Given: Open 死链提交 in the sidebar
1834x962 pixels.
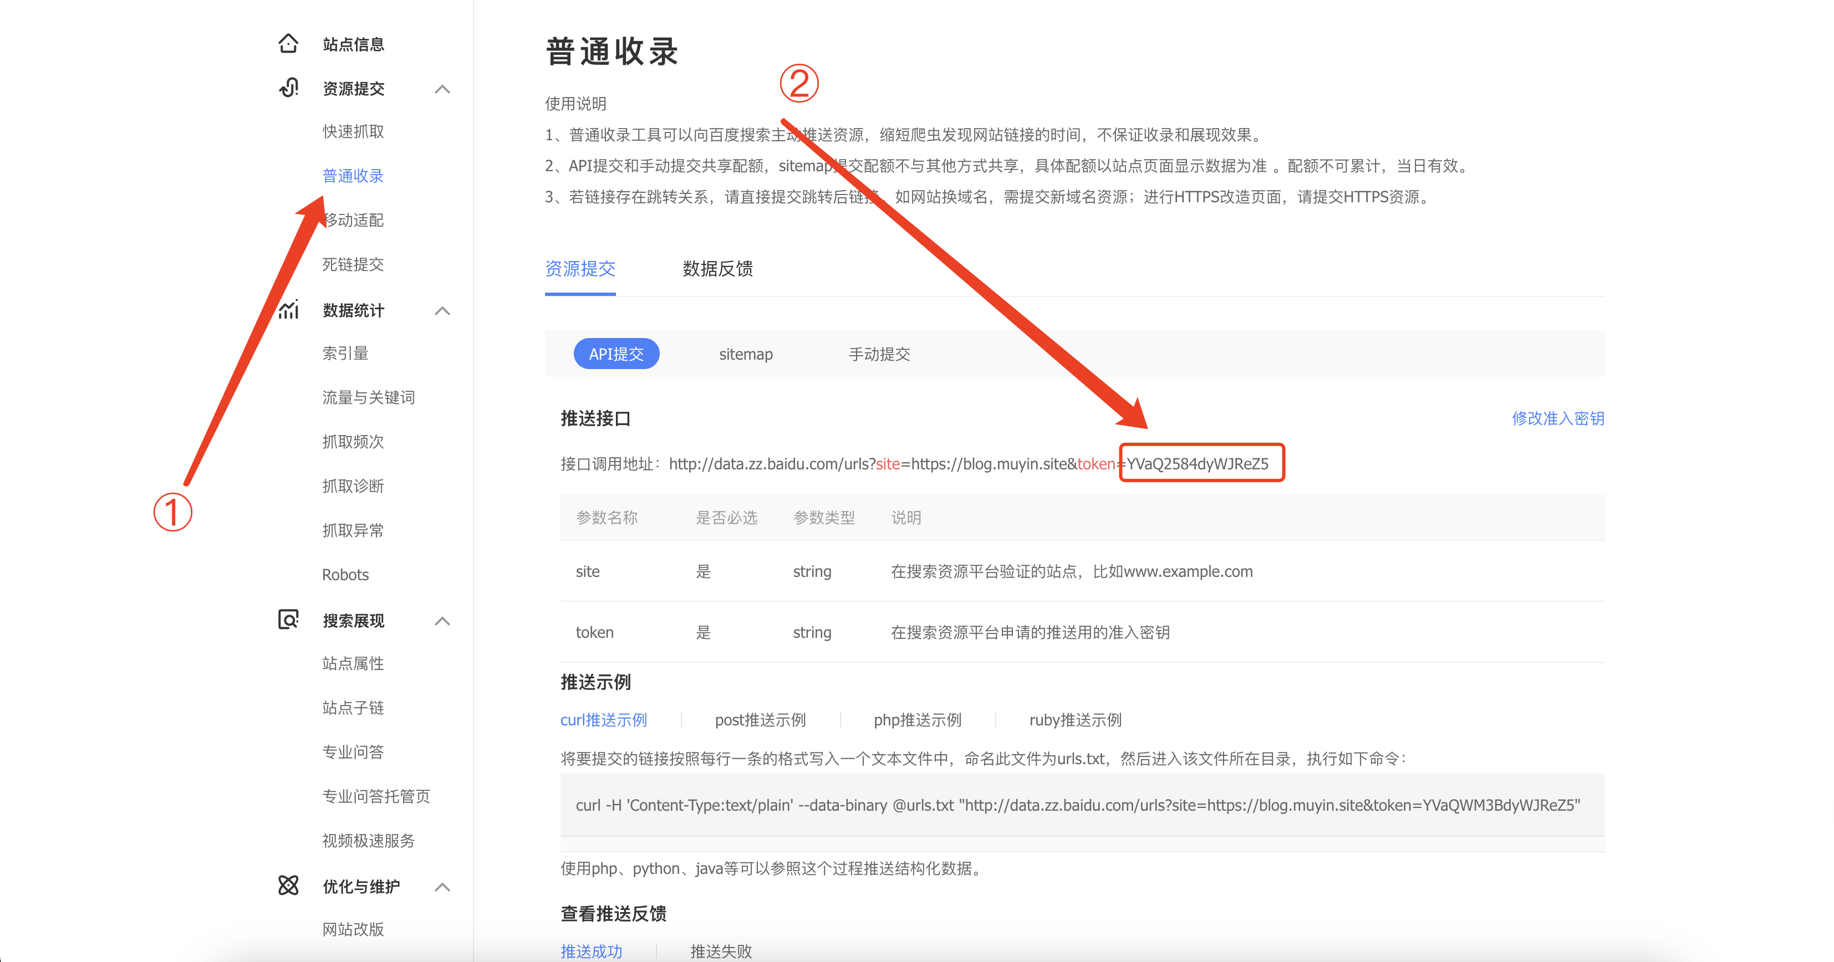Looking at the screenshot, I should [x=353, y=264].
